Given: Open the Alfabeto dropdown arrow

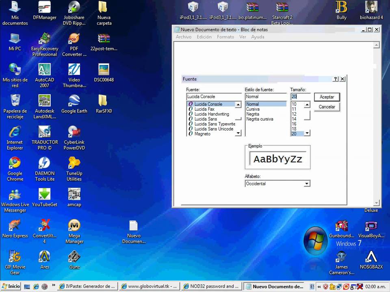Looking at the screenshot, I should click(x=307, y=184).
